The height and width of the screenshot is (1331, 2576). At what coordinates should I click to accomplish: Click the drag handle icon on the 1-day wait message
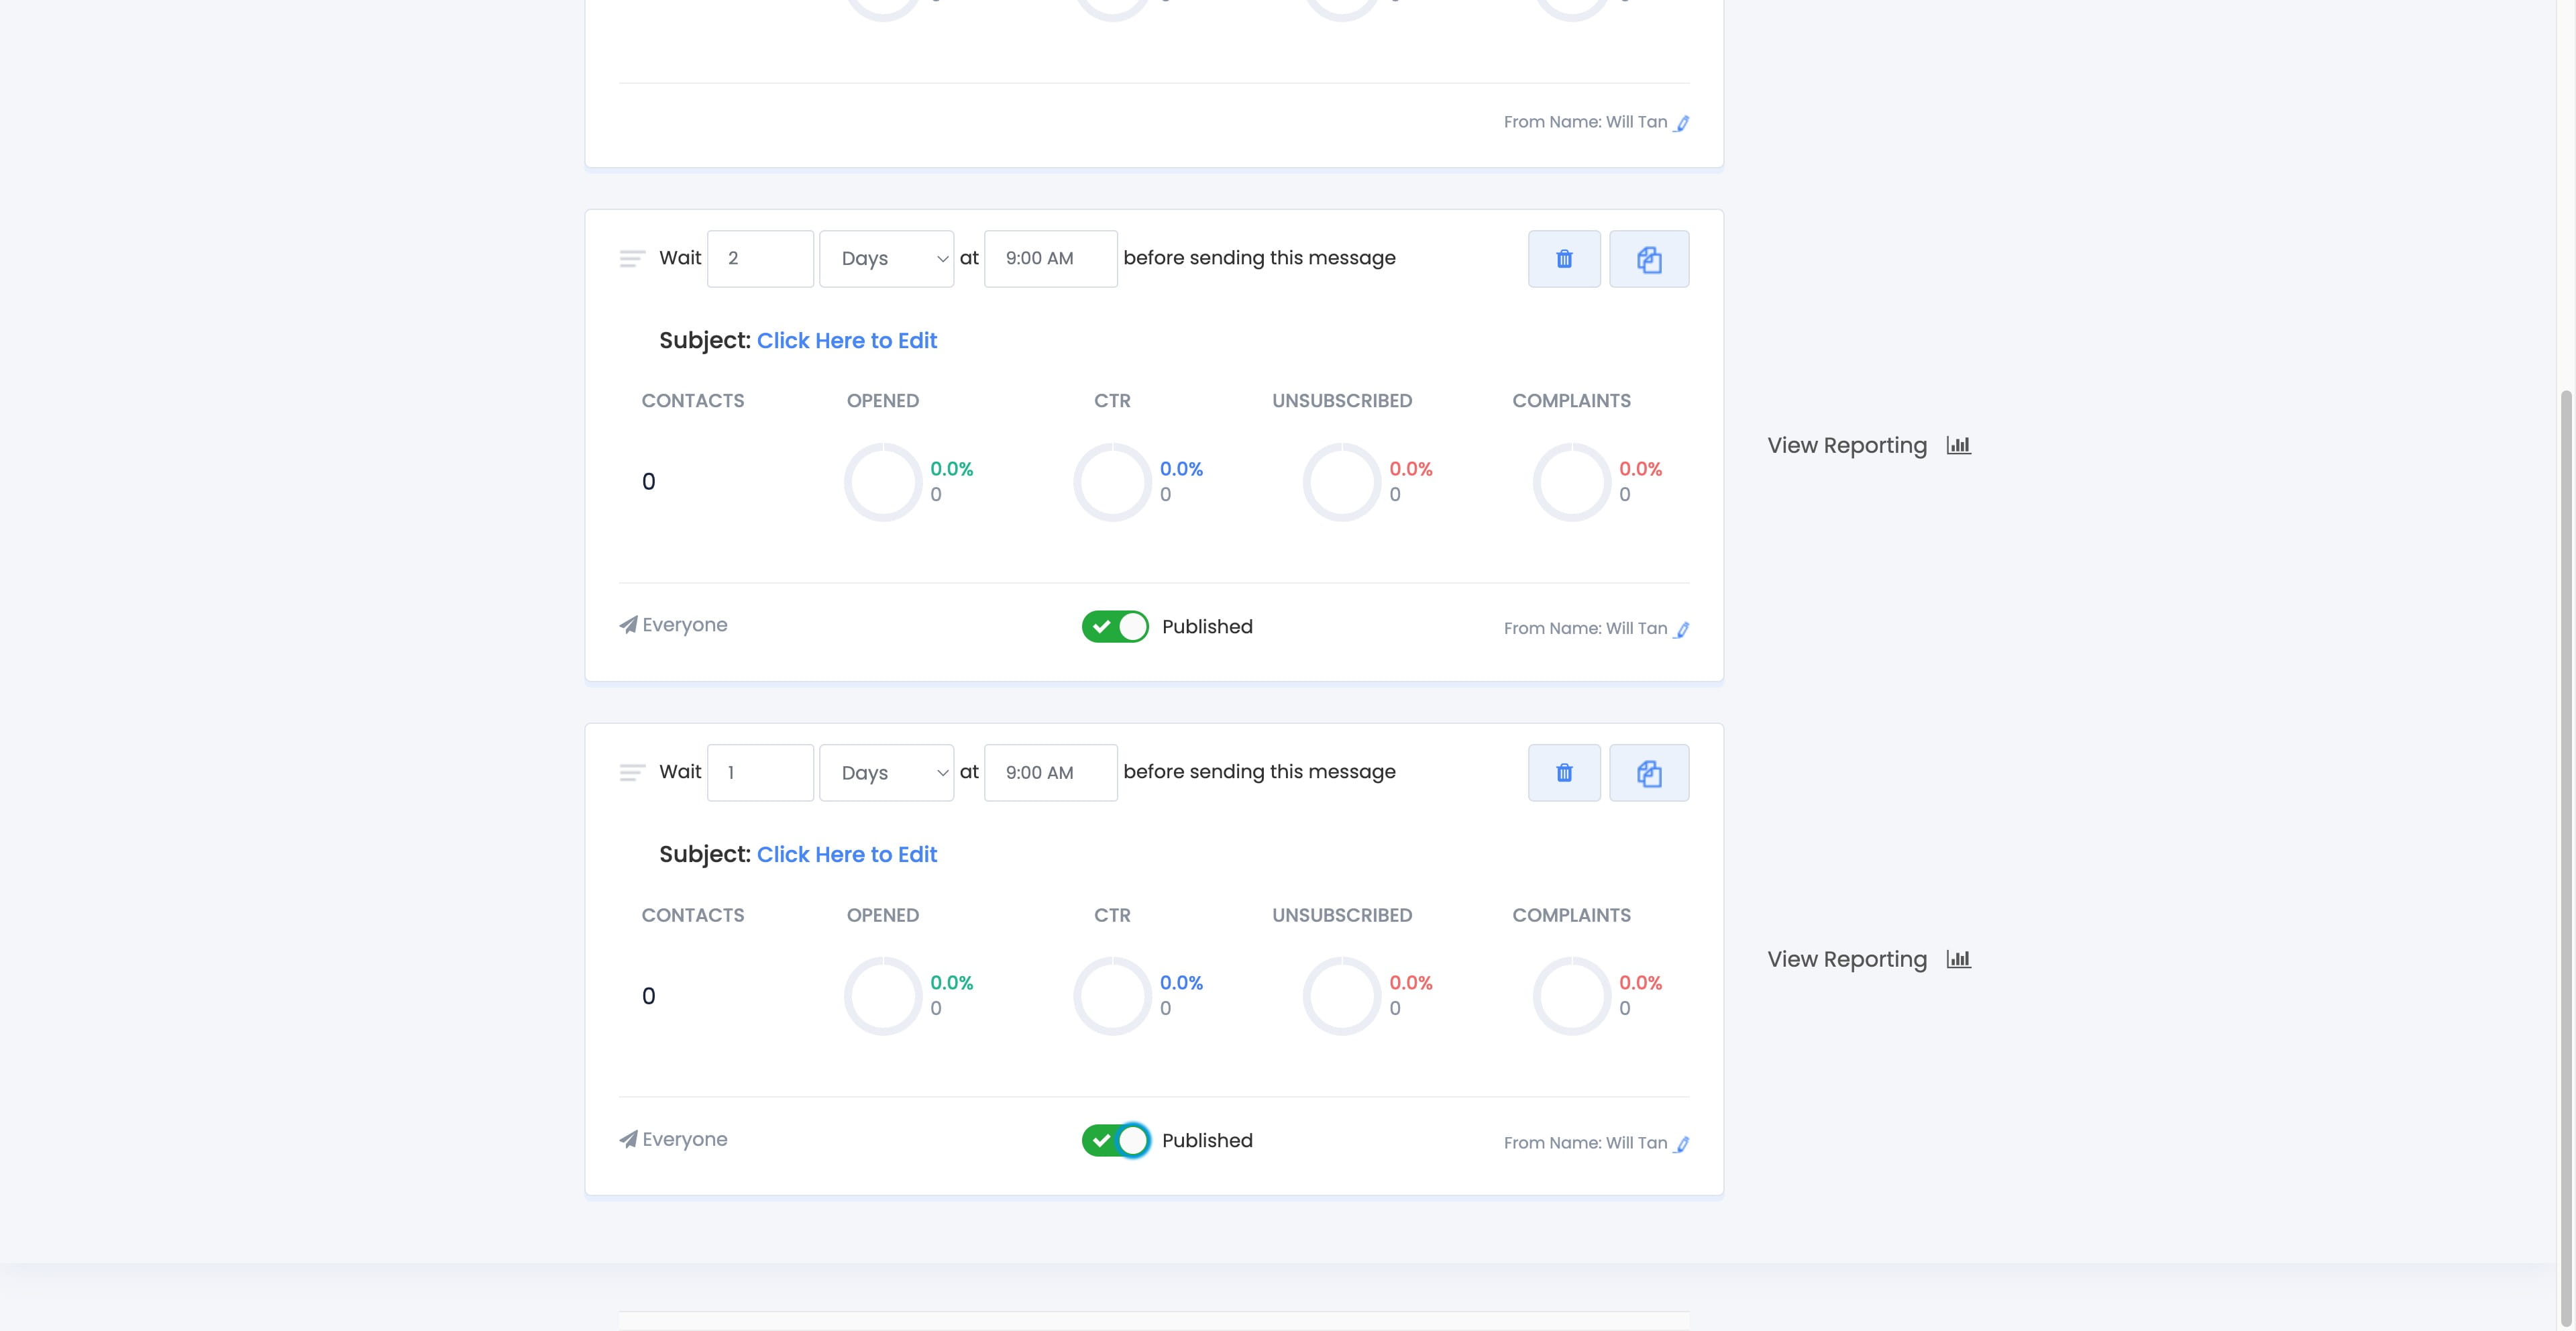pos(632,773)
